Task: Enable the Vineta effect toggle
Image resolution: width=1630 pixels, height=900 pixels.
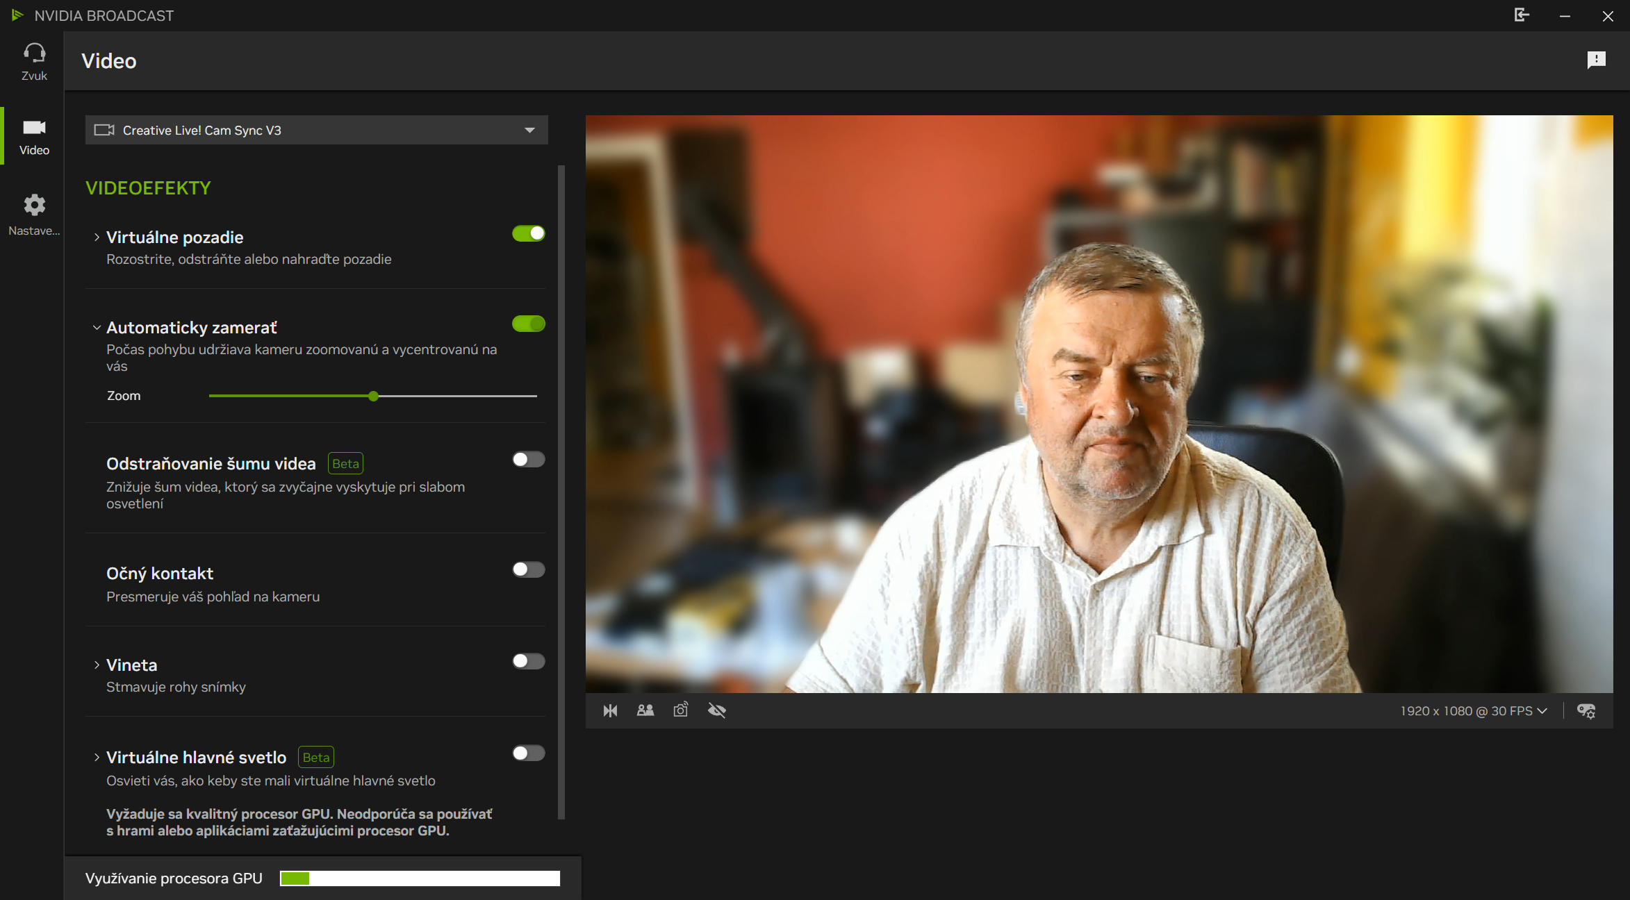Action: 528,662
